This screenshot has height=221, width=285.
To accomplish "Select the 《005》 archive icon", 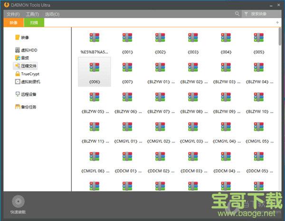I will 259,38.
